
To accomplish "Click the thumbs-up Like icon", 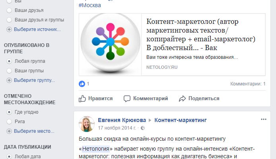I will point(82,99).
